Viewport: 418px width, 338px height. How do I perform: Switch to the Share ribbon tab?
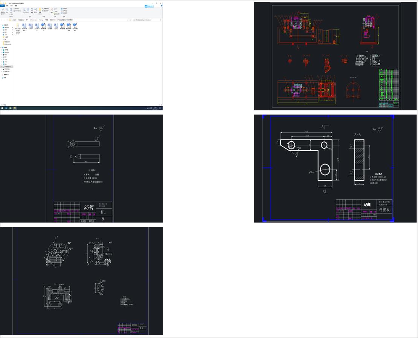(11, 6)
